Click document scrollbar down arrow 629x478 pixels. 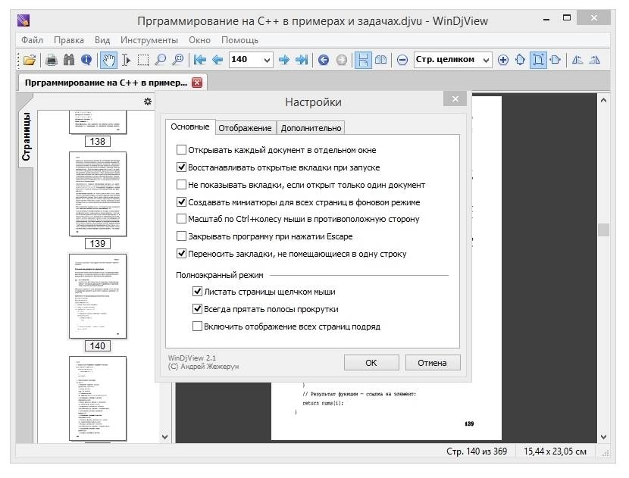(603, 436)
